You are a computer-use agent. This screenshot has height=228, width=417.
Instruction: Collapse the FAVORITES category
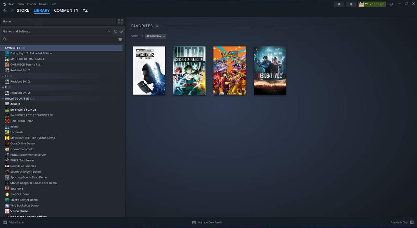click(x=3, y=48)
